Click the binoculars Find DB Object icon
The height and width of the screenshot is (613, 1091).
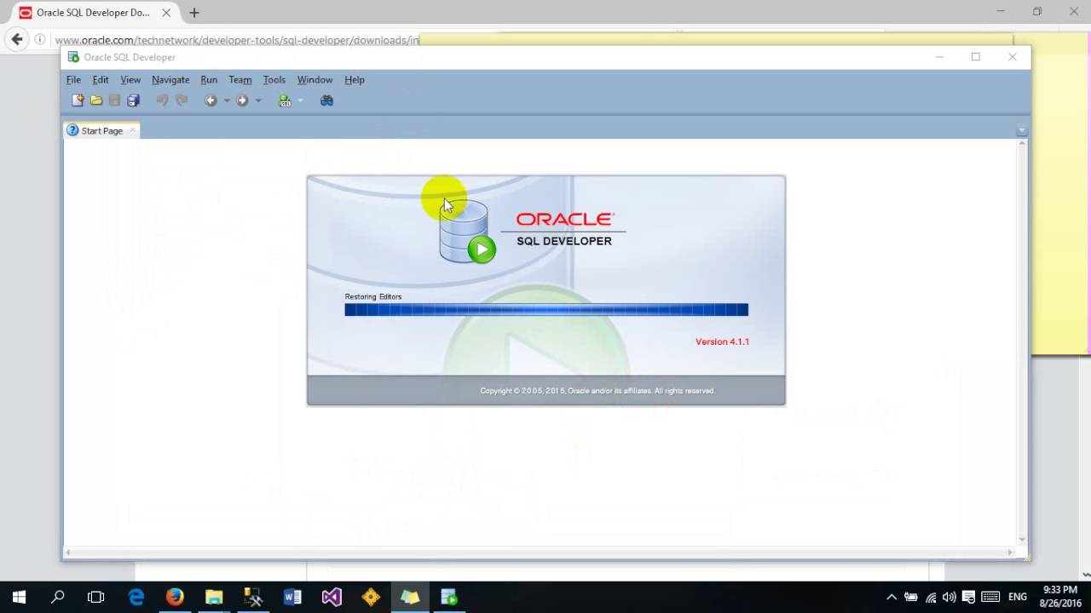coord(326,100)
